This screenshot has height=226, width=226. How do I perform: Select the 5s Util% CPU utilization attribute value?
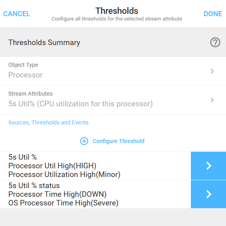(81, 104)
